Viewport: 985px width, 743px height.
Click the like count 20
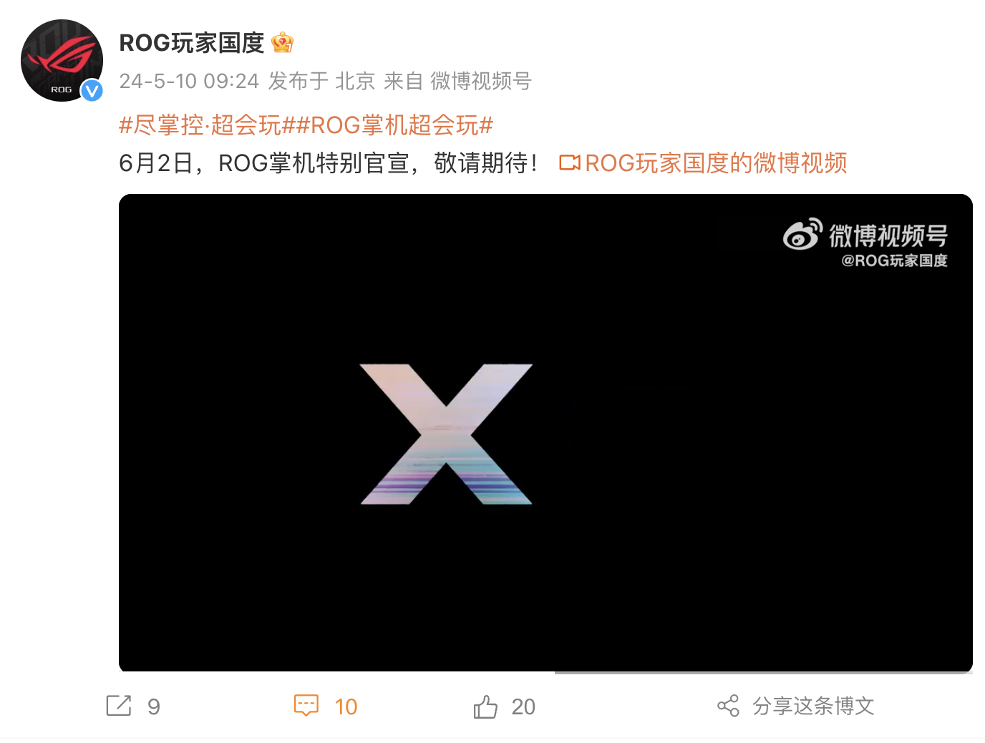point(523,706)
